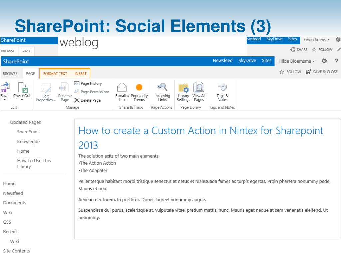The width and height of the screenshot is (341, 256).
Task: Click E-mail a Link envelope icon
Action: (122, 87)
